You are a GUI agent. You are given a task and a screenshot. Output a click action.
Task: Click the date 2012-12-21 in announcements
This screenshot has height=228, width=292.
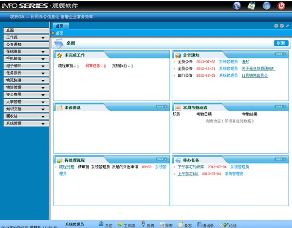click(205, 69)
